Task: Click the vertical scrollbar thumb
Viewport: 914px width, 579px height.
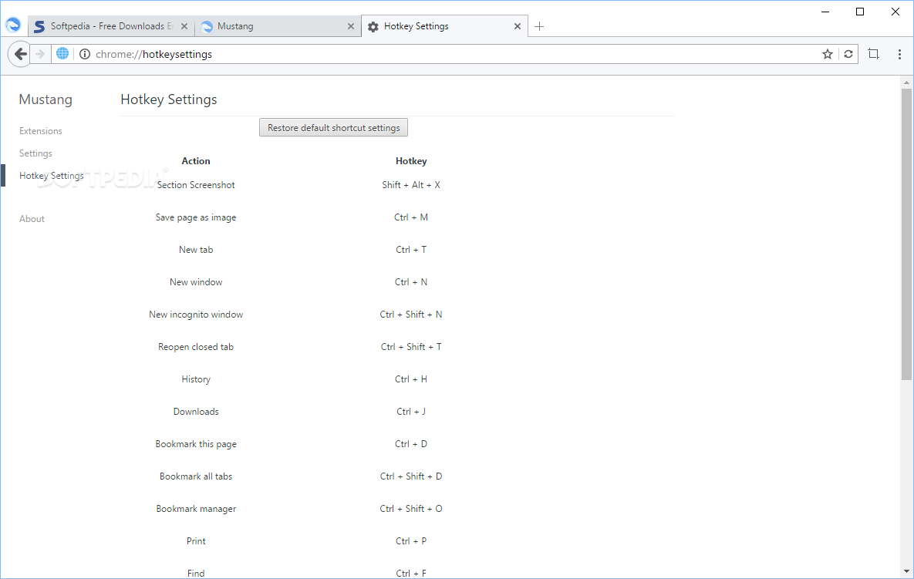Action: click(x=906, y=234)
